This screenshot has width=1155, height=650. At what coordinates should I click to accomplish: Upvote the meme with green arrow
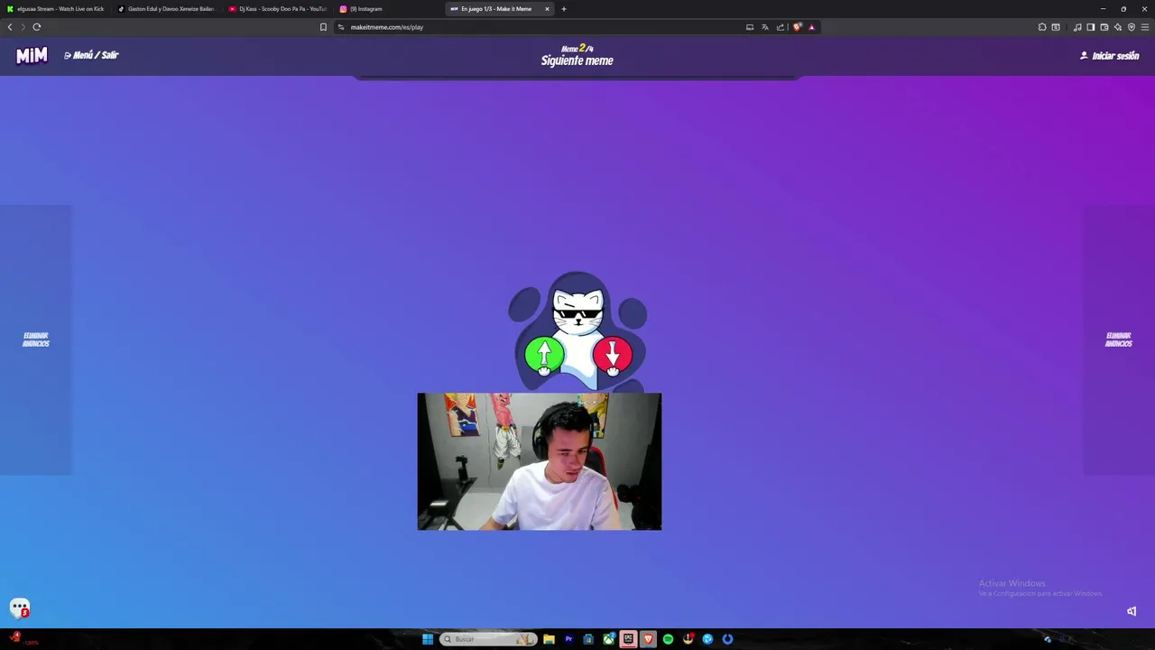[x=544, y=355]
